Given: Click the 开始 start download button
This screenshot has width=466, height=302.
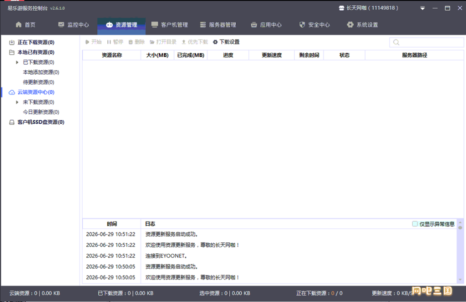Looking at the screenshot, I should pos(93,42).
